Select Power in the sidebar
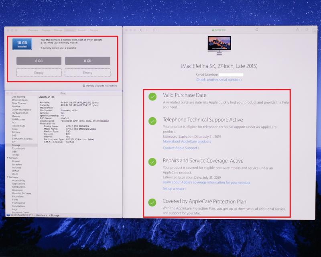The width and height of the screenshot is (321, 257). [15, 129]
